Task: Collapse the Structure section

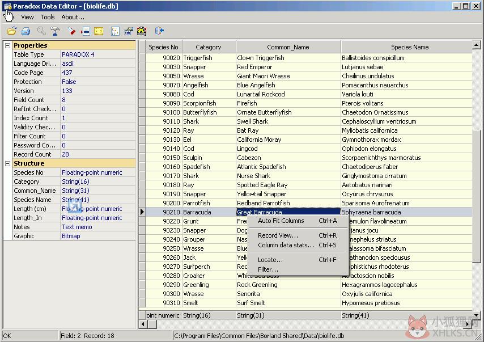Action: coord(8,164)
